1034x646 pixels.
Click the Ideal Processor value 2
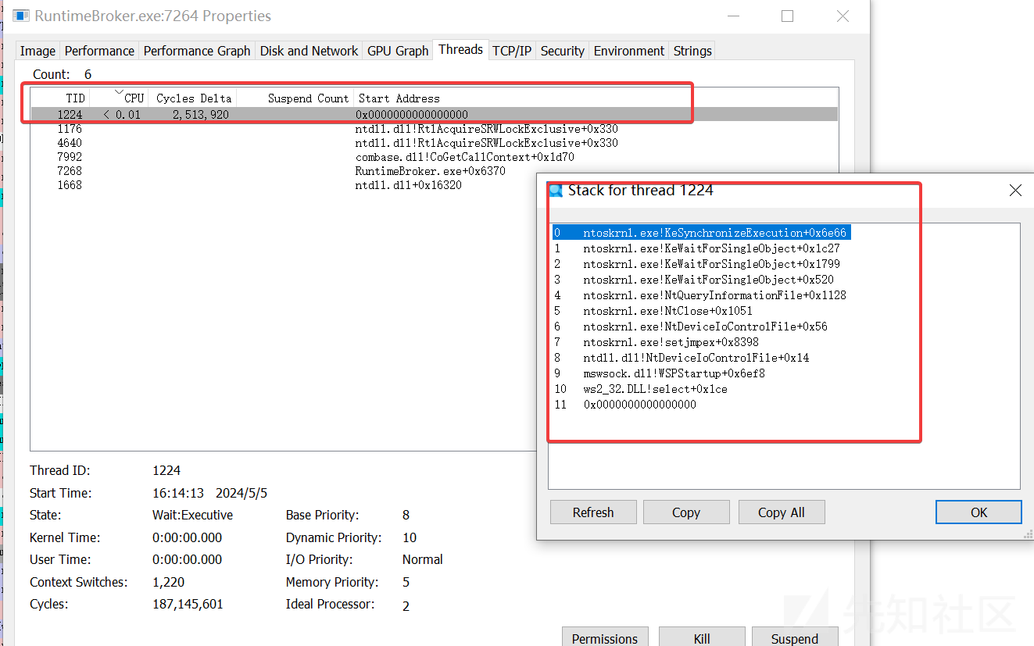(x=406, y=605)
